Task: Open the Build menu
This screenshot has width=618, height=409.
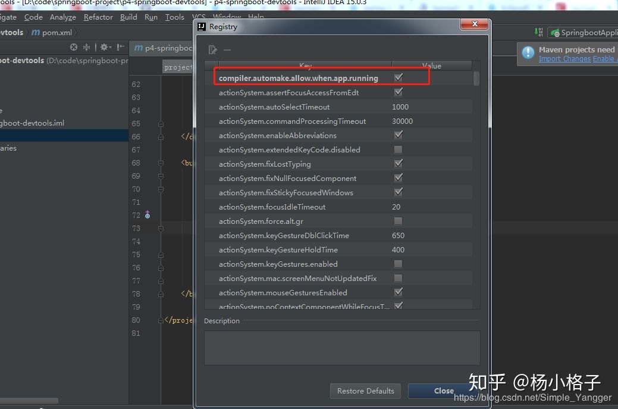Action: pos(128,17)
